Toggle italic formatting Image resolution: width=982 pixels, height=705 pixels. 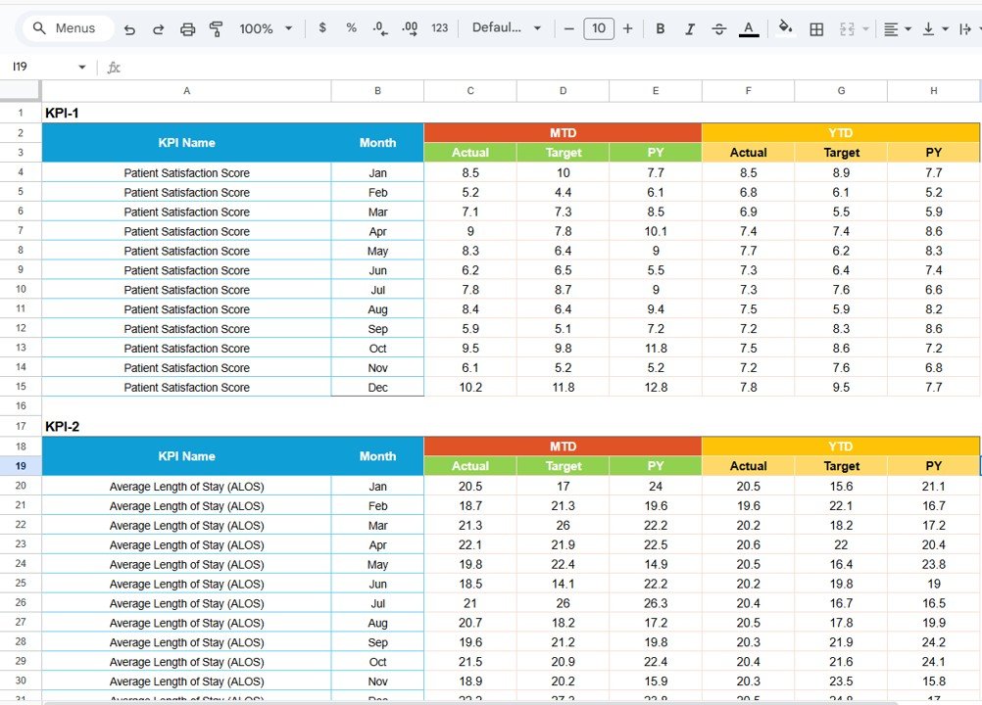pos(689,28)
